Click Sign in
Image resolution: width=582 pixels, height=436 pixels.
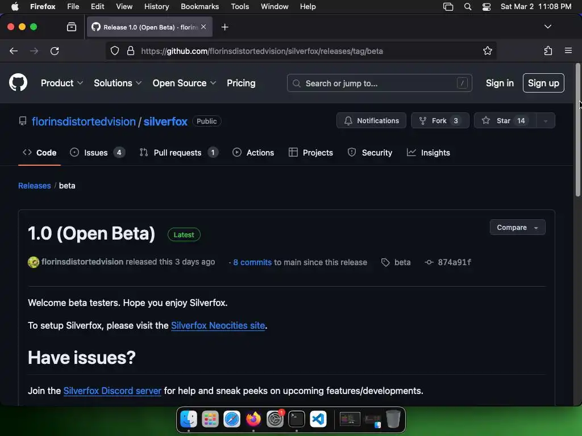pos(500,83)
